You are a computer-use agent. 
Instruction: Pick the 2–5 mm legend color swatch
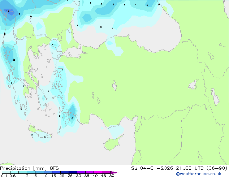pyautogui.click(x=31, y=172)
